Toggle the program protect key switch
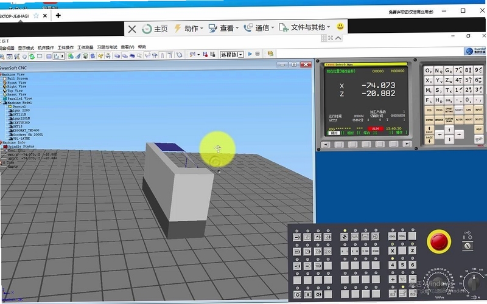The image size is (487, 304). [468, 246]
